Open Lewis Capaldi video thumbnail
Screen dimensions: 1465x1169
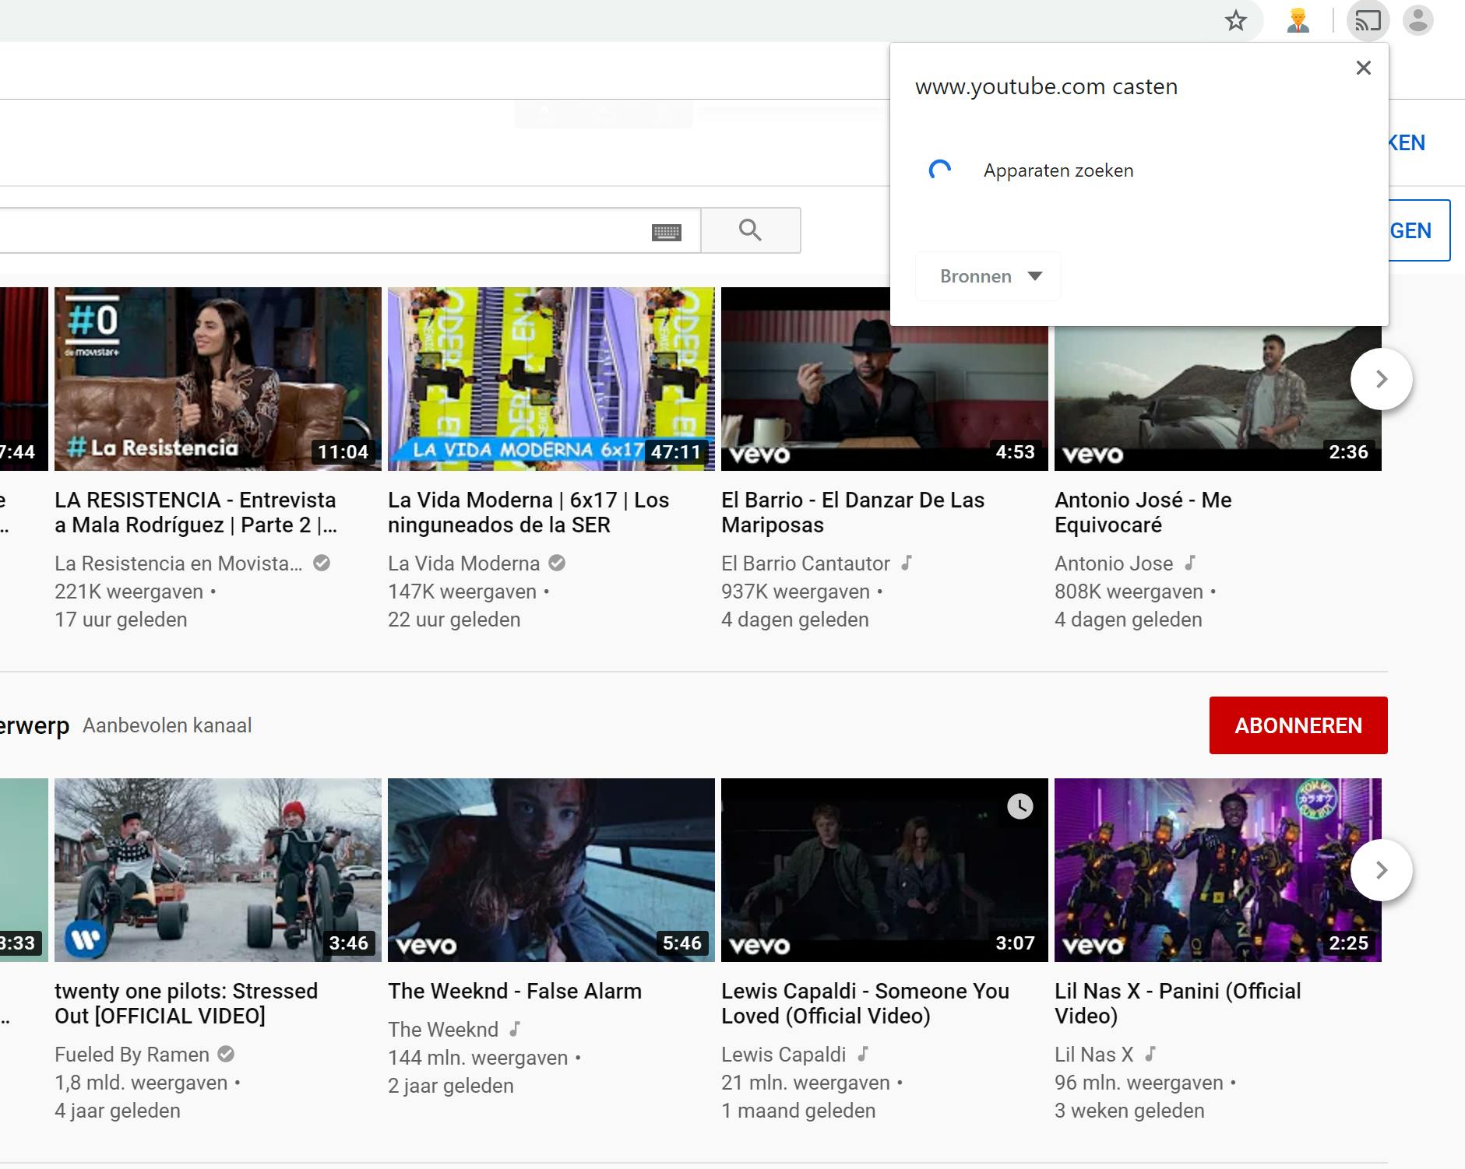coord(885,870)
